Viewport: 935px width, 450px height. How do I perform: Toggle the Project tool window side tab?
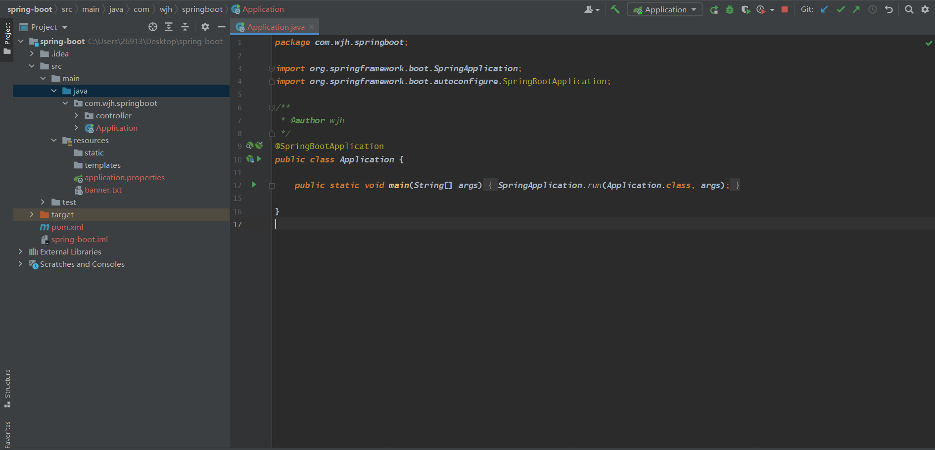[7, 39]
